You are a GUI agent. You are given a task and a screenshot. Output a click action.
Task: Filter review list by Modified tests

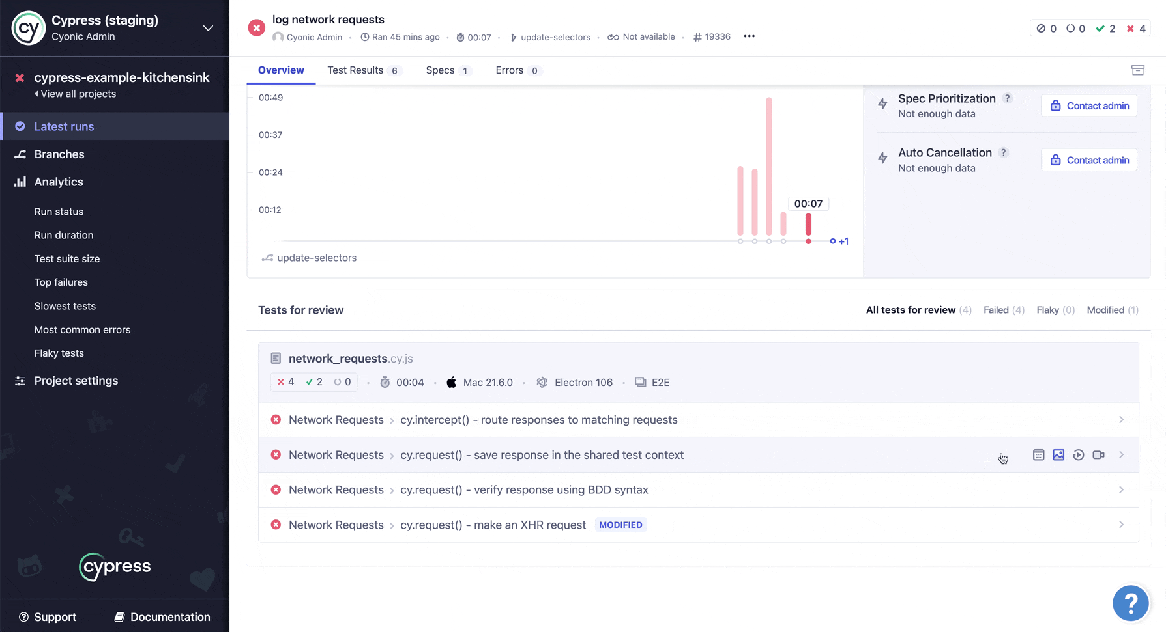coord(1112,310)
